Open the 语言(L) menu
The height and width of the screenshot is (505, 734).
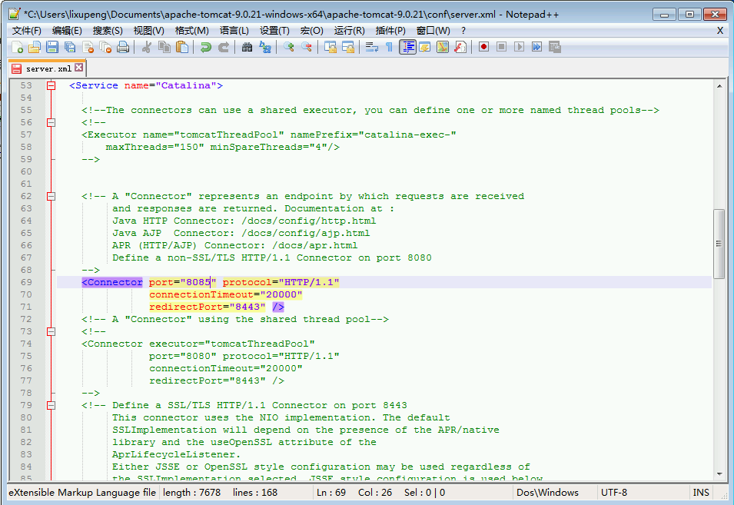(x=234, y=31)
